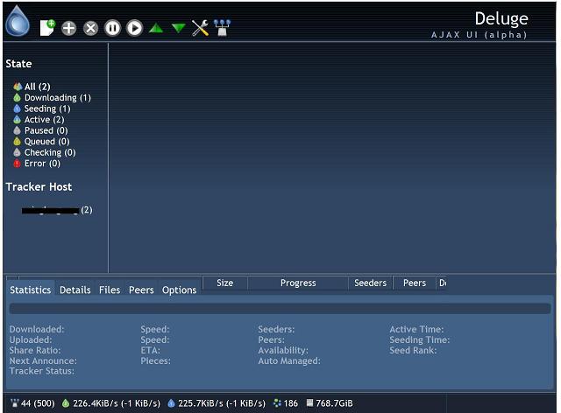Image resolution: width=561 pixels, height=413 pixels.
Task: Filter by Checking (0) state
Action: click(x=45, y=152)
